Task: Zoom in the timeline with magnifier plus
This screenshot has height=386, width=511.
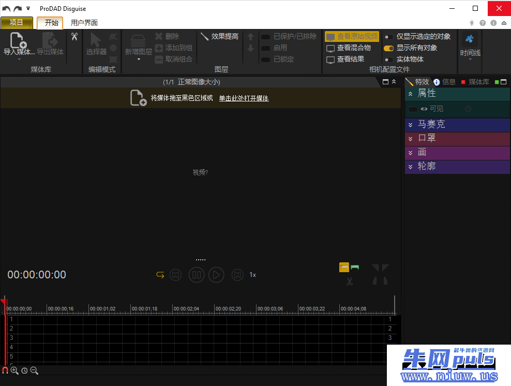Action: coord(14,370)
